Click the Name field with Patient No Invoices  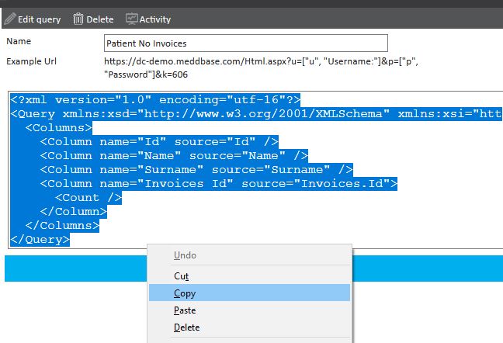[x=245, y=43]
